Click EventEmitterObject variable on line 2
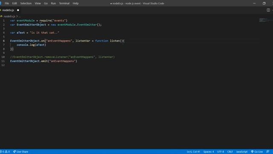 [31, 25]
